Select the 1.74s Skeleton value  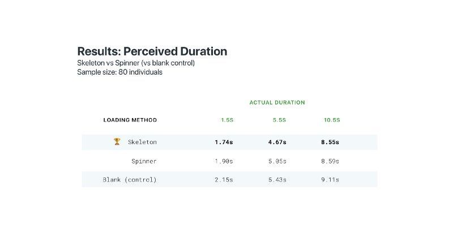pos(224,142)
